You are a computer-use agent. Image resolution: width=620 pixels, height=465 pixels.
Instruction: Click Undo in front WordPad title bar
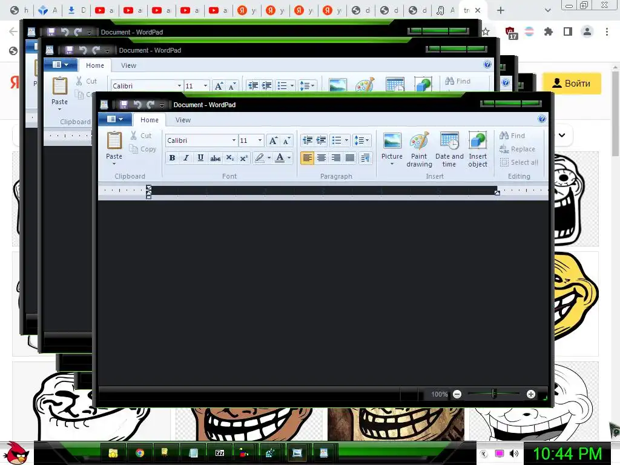(x=137, y=105)
